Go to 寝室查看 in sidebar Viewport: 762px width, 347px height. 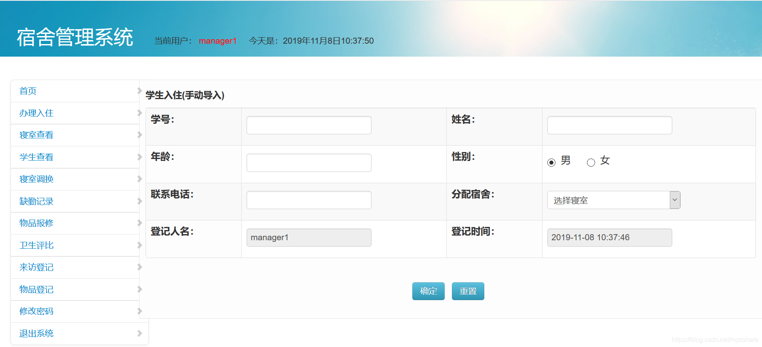[36, 135]
